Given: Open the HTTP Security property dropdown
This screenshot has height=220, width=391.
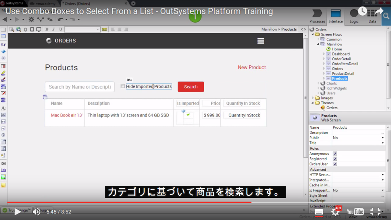Looking at the screenshot, I should tap(383, 175).
